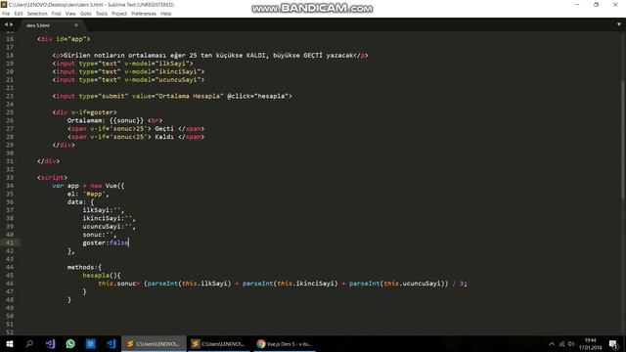Open the Goto menu
This screenshot has height=352, width=626.
[85, 14]
